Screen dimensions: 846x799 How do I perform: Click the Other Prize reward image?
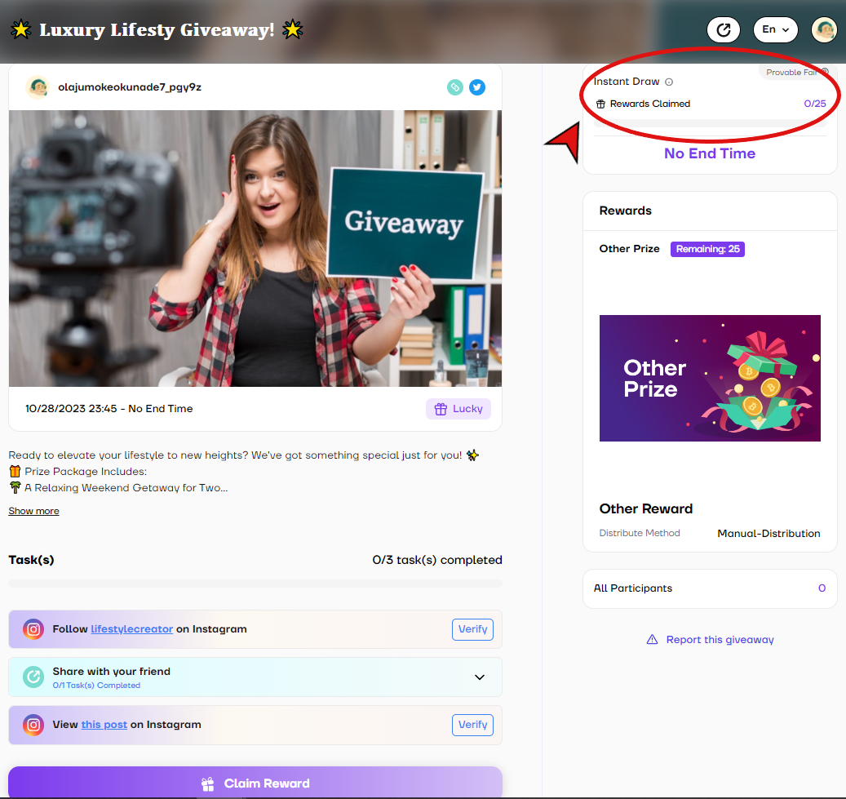(710, 378)
